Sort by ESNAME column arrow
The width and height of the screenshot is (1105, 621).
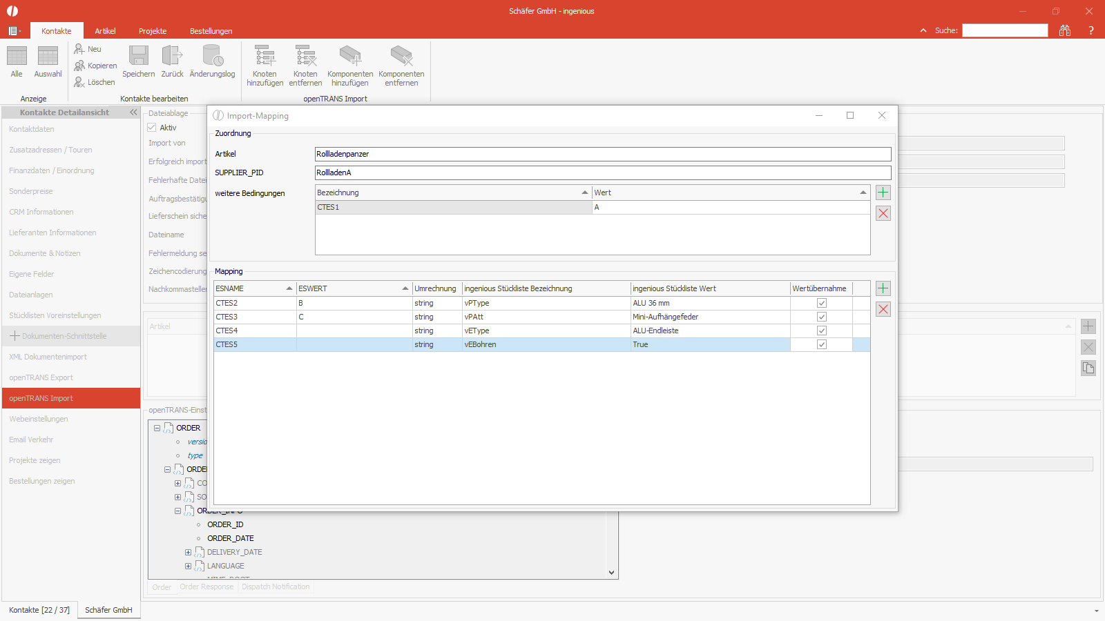[x=289, y=288]
